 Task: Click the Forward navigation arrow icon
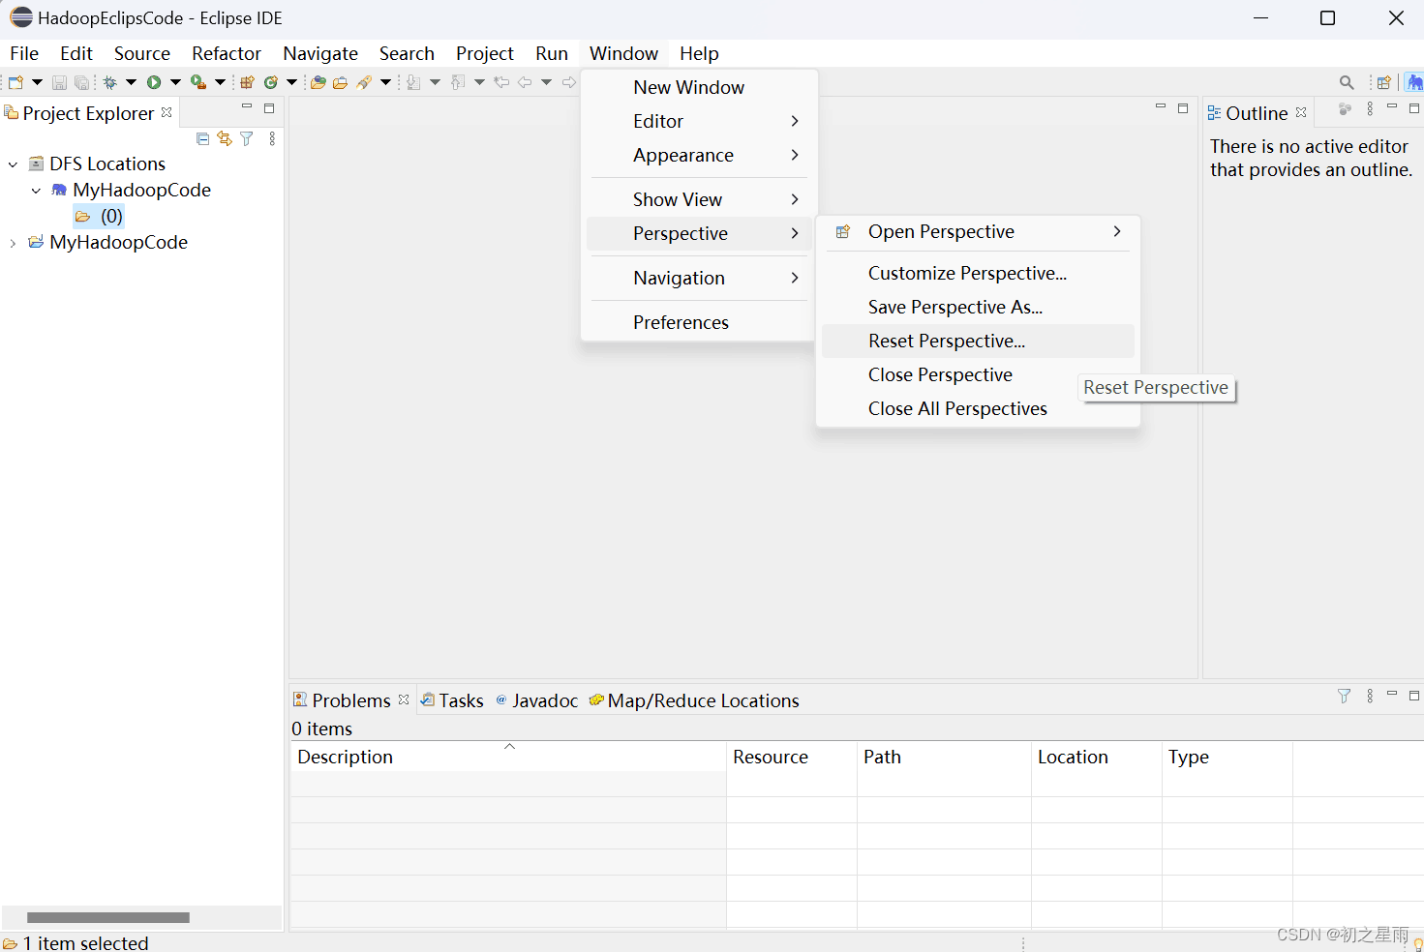(x=568, y=82)
